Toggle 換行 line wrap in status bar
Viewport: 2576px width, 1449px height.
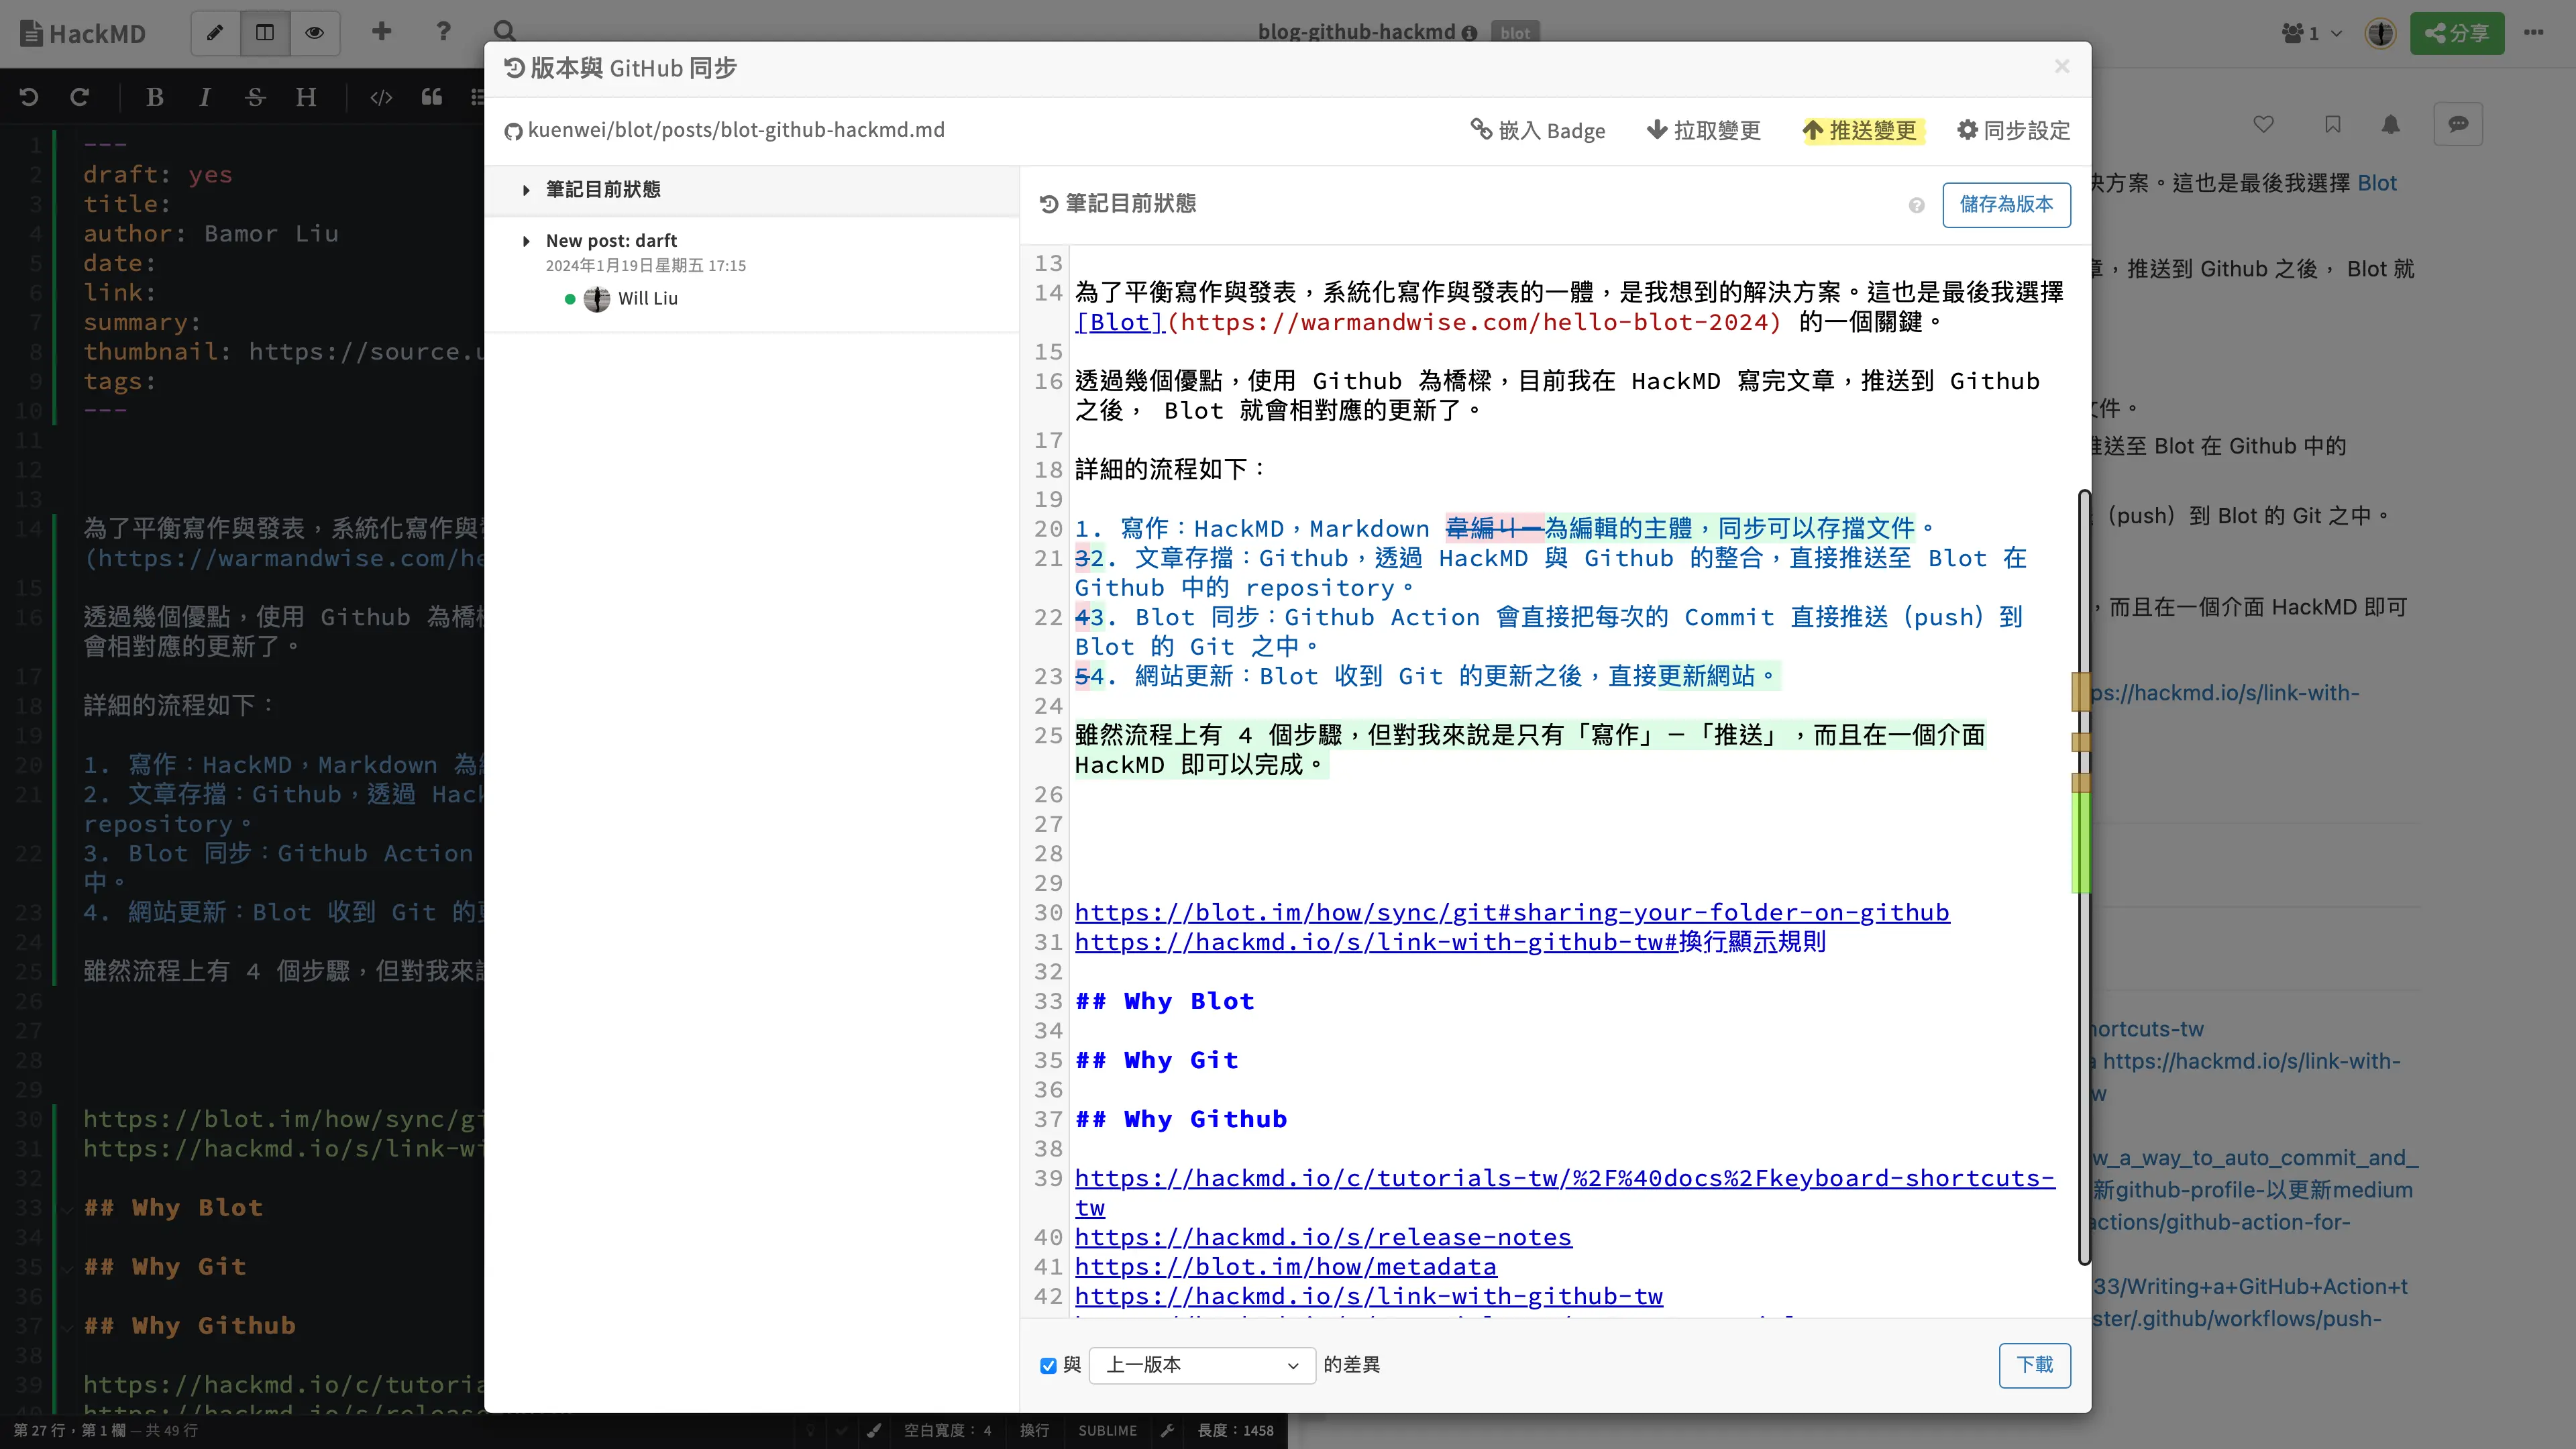pos(1035,1431)
